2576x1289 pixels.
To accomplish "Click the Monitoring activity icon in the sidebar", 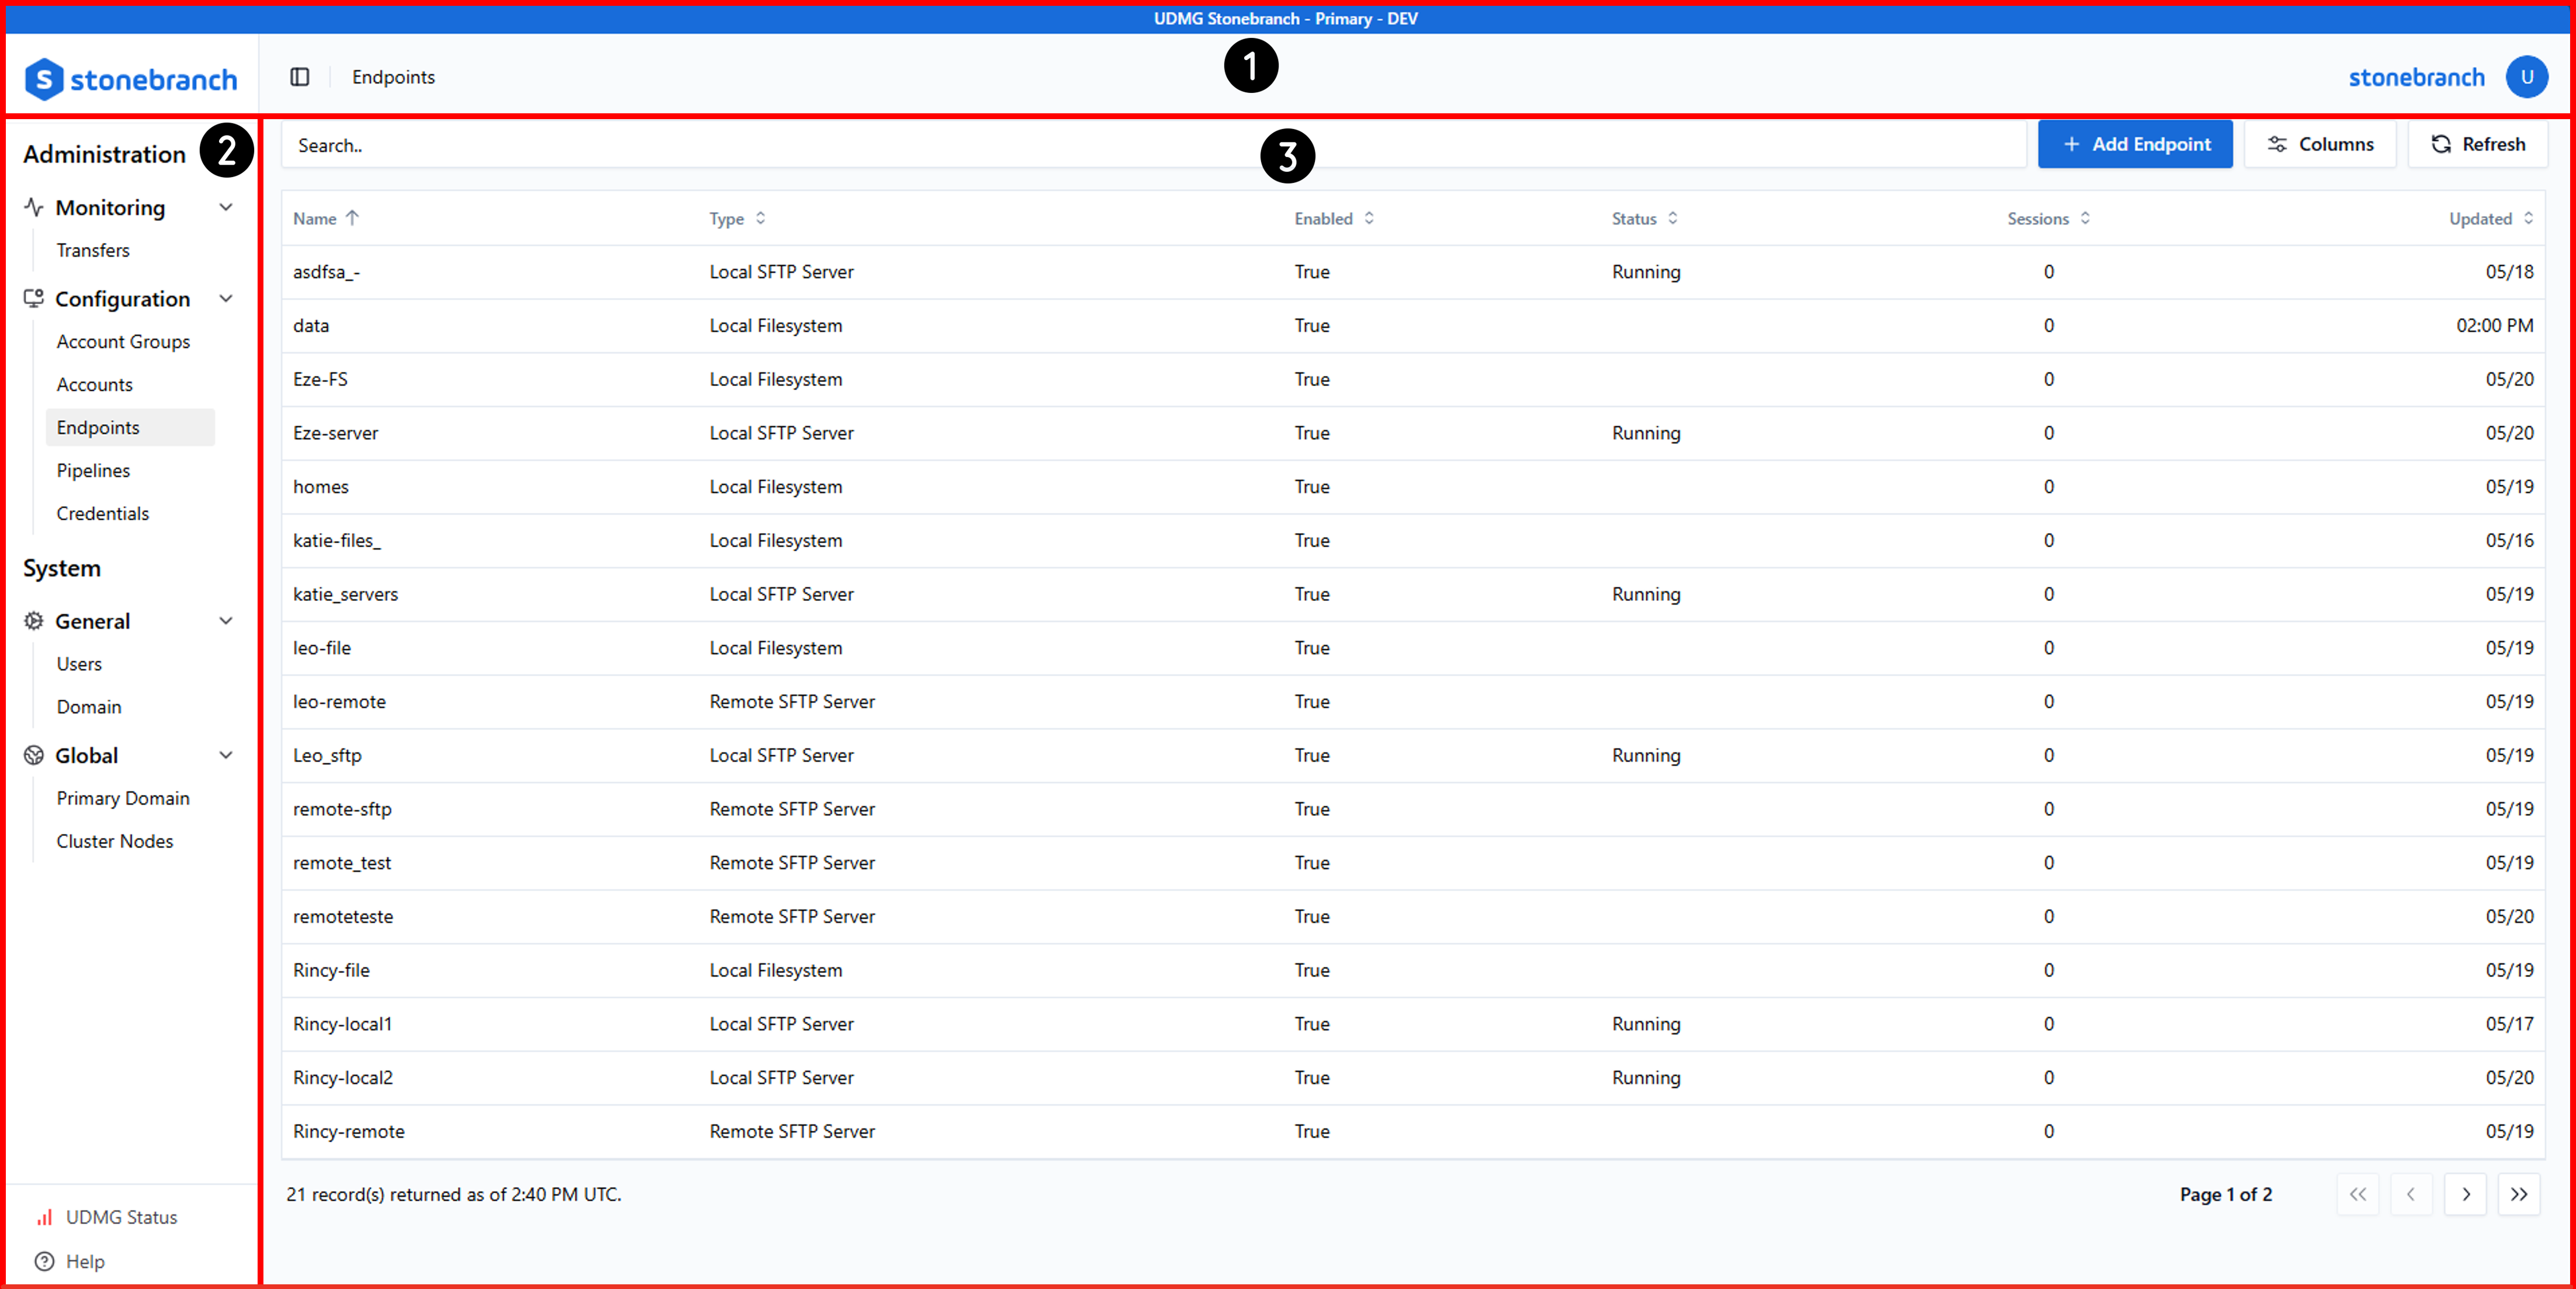I will click(33, 207).
